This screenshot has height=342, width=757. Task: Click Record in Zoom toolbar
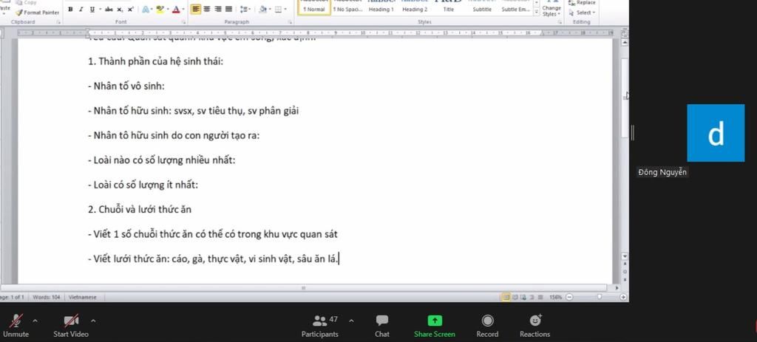point(488,325)
